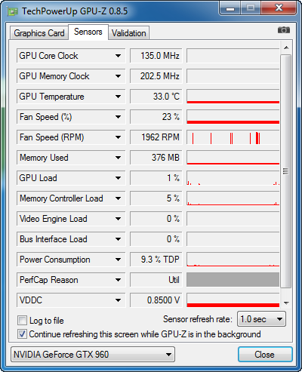Expand the Sensor refresh rate dropdown
302x372 pixels.
[x=261, y=319]
